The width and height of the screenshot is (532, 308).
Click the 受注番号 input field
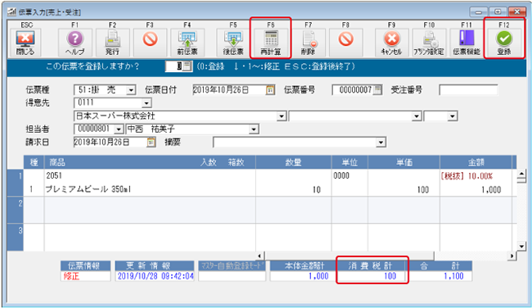(x=468, y=90)
